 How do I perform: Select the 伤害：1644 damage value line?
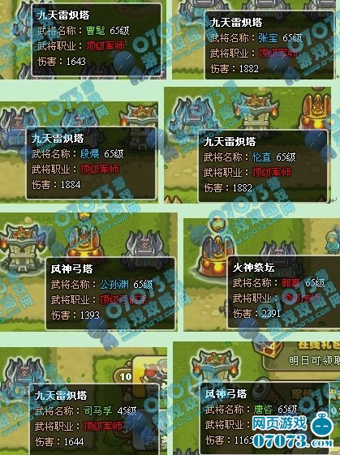point(59,441)
